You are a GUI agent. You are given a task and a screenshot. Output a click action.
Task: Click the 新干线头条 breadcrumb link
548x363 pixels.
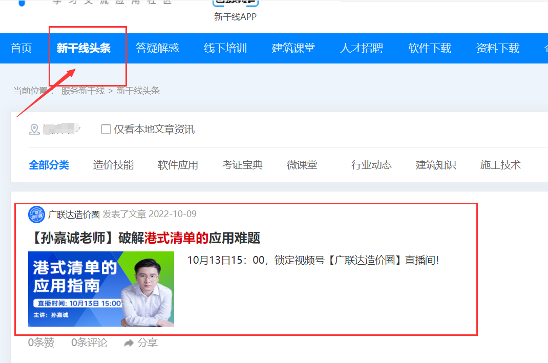click(x=138, y=91)
